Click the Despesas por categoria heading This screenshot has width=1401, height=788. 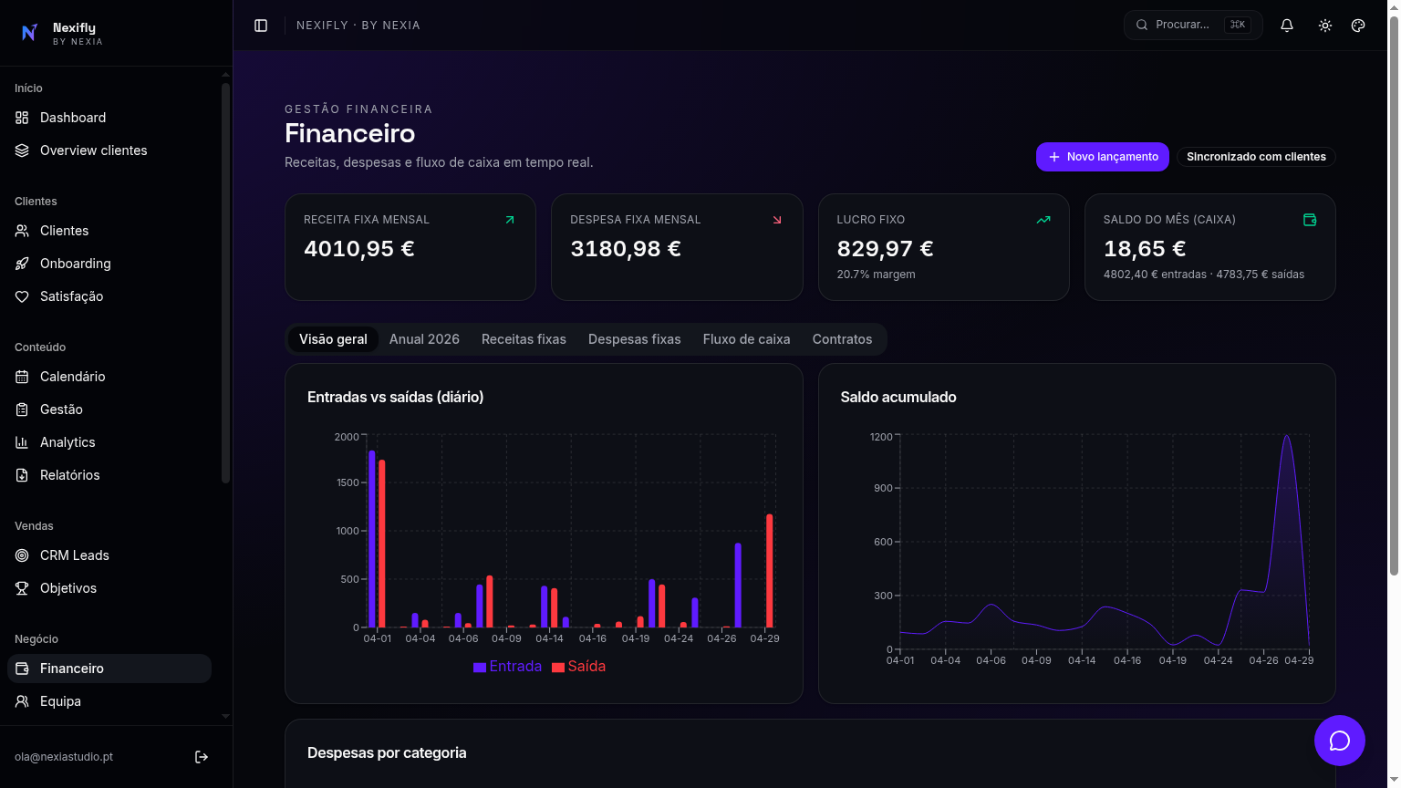pyautogui.click(x=387, y=753)
